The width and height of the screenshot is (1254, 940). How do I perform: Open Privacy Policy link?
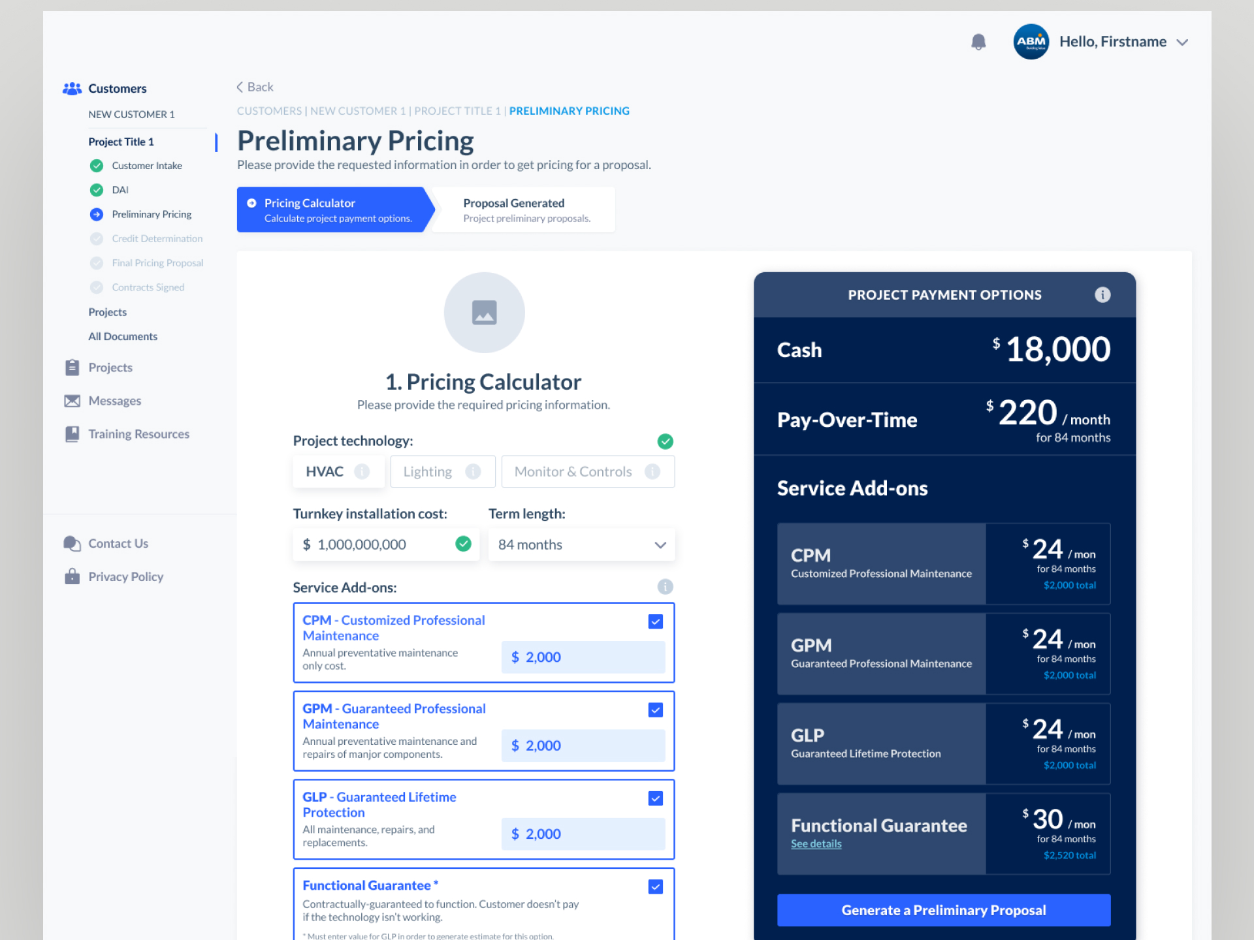point(126,576)
